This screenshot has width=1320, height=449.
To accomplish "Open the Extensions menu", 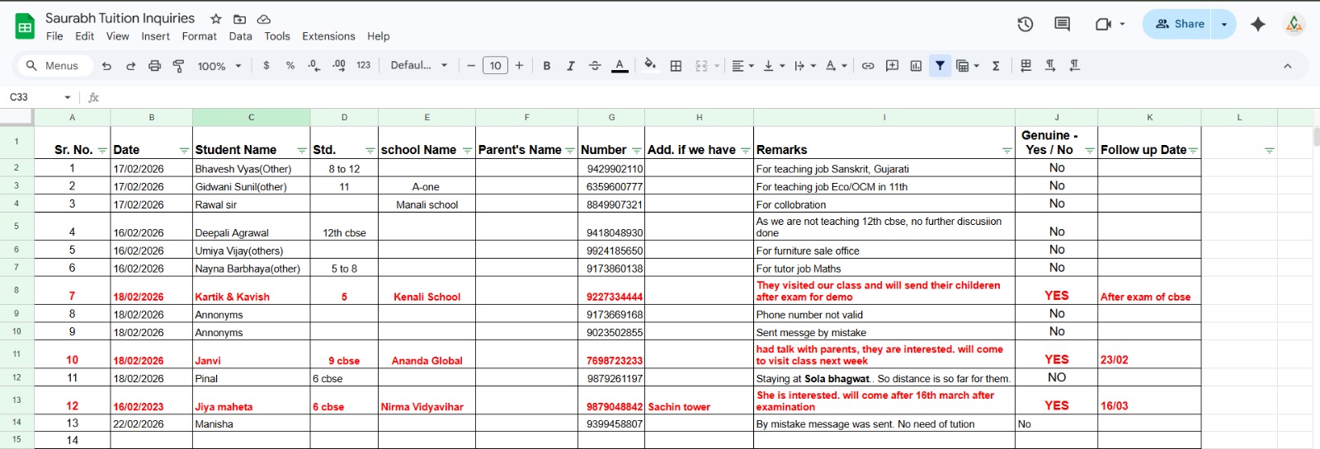I will click(328, 36).
